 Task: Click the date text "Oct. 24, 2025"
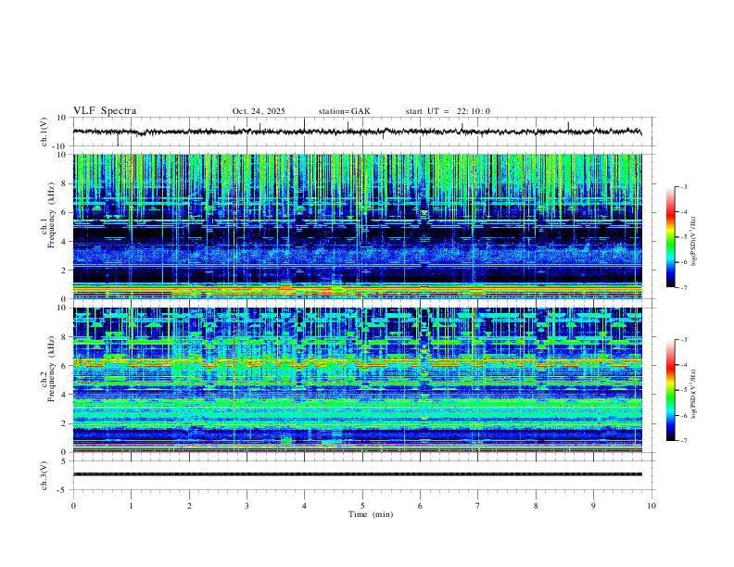(x=259, y=111)
